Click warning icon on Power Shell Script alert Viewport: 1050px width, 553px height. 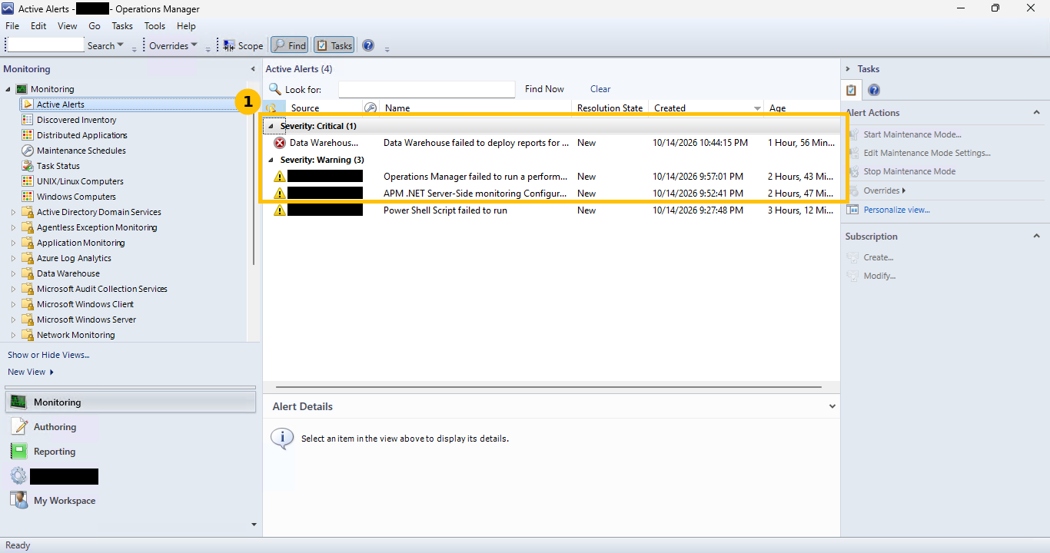pos(280,210)
